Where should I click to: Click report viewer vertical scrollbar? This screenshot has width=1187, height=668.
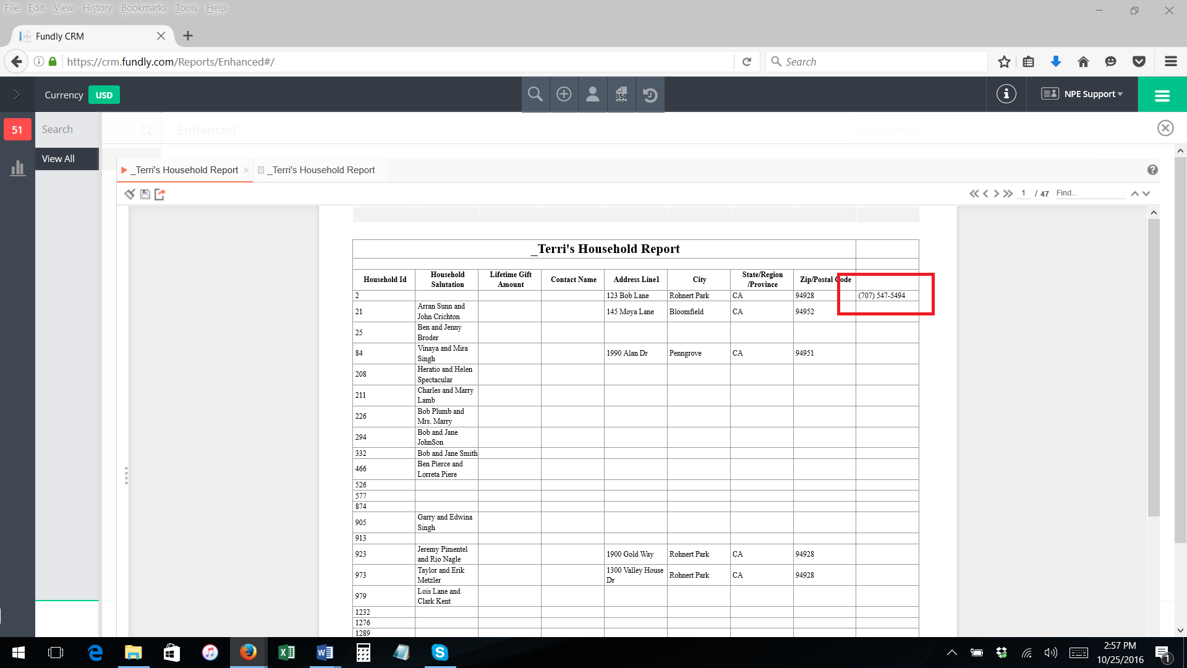click(x=1154, y=367)
